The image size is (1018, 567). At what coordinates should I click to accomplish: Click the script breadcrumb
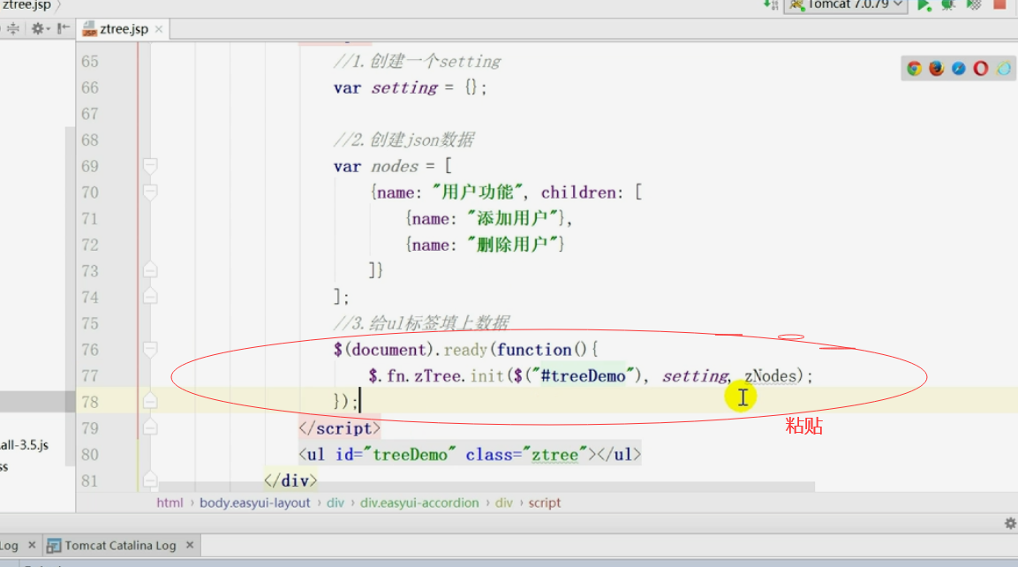[x=544, y=503]
